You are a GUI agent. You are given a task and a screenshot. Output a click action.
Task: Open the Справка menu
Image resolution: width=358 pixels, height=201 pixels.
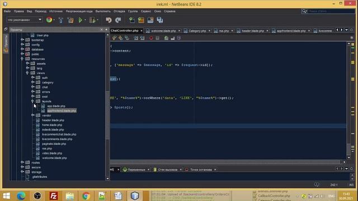point(169,11)
